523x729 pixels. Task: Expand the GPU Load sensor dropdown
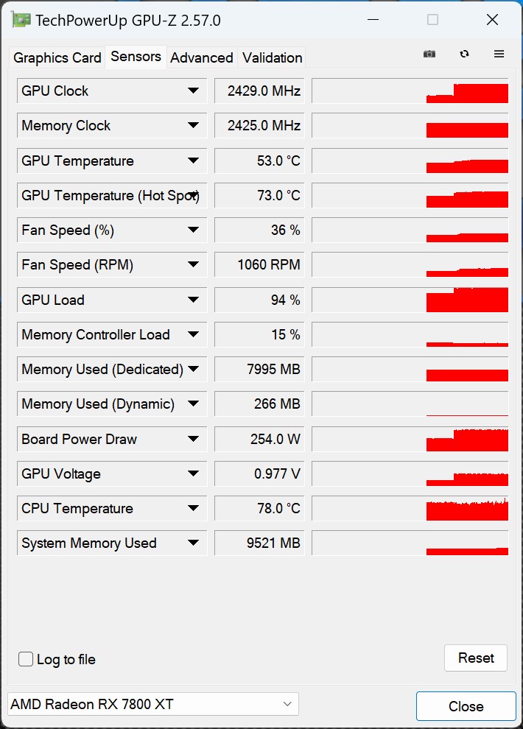point(194,300)
